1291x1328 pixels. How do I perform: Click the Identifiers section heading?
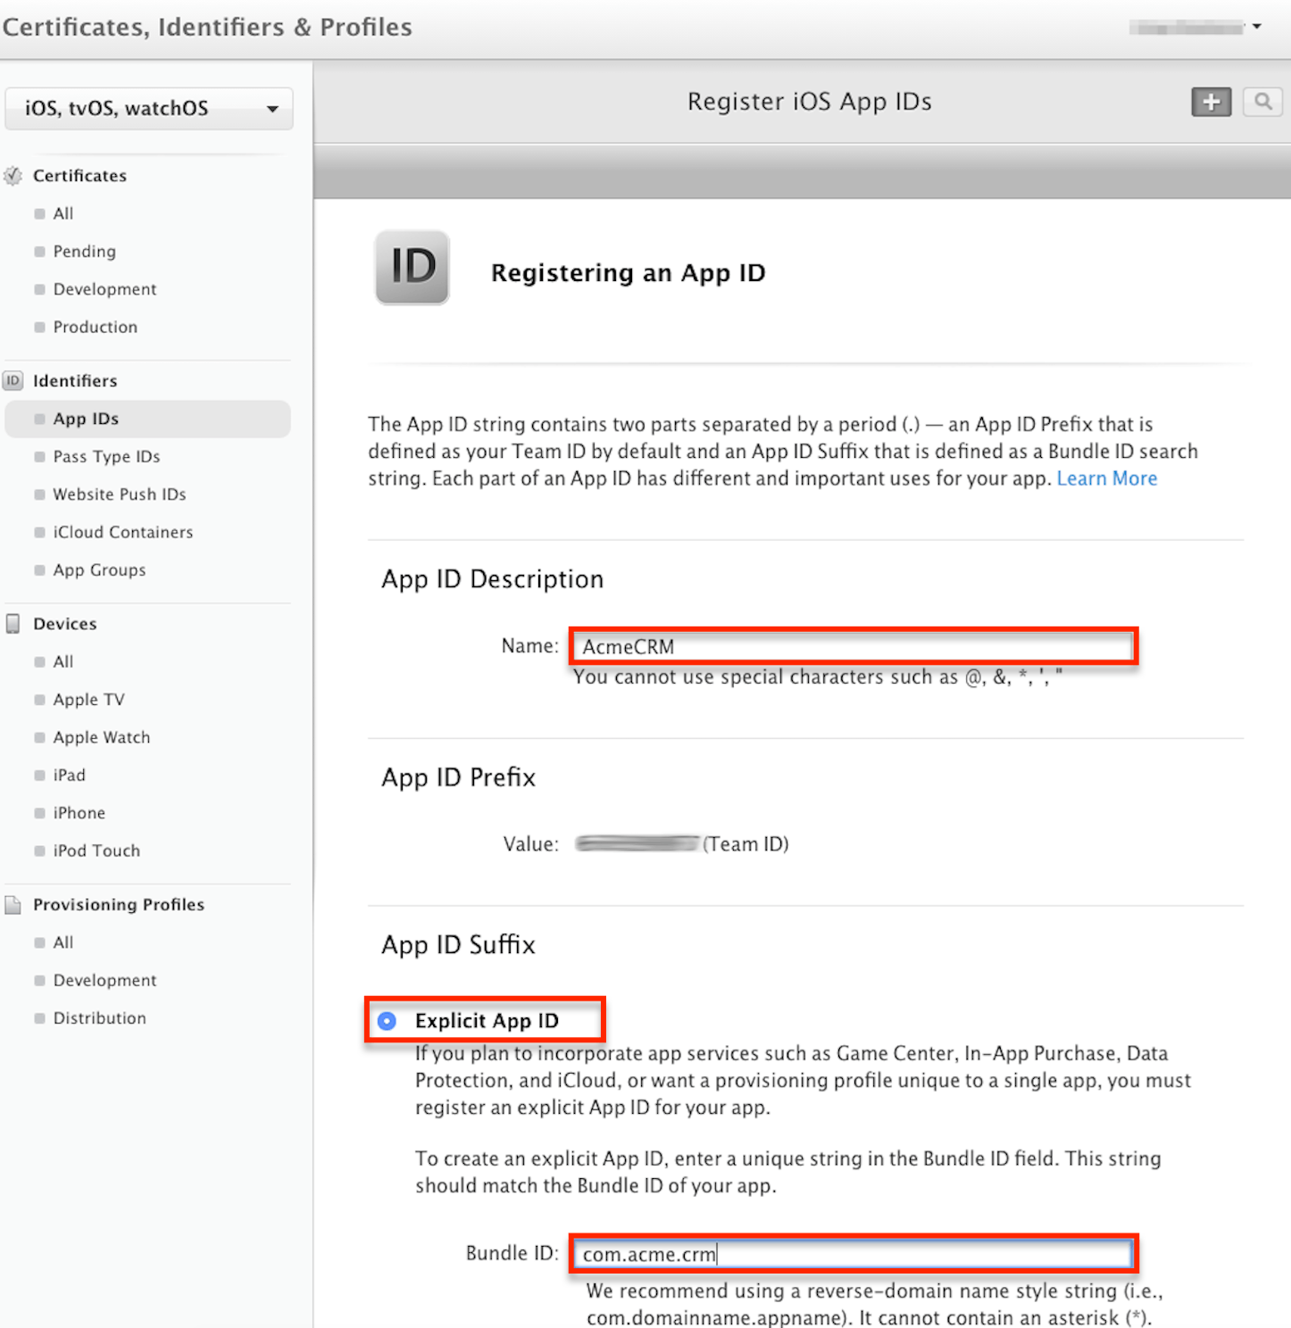pyautogui.click(x=75, y=381)
